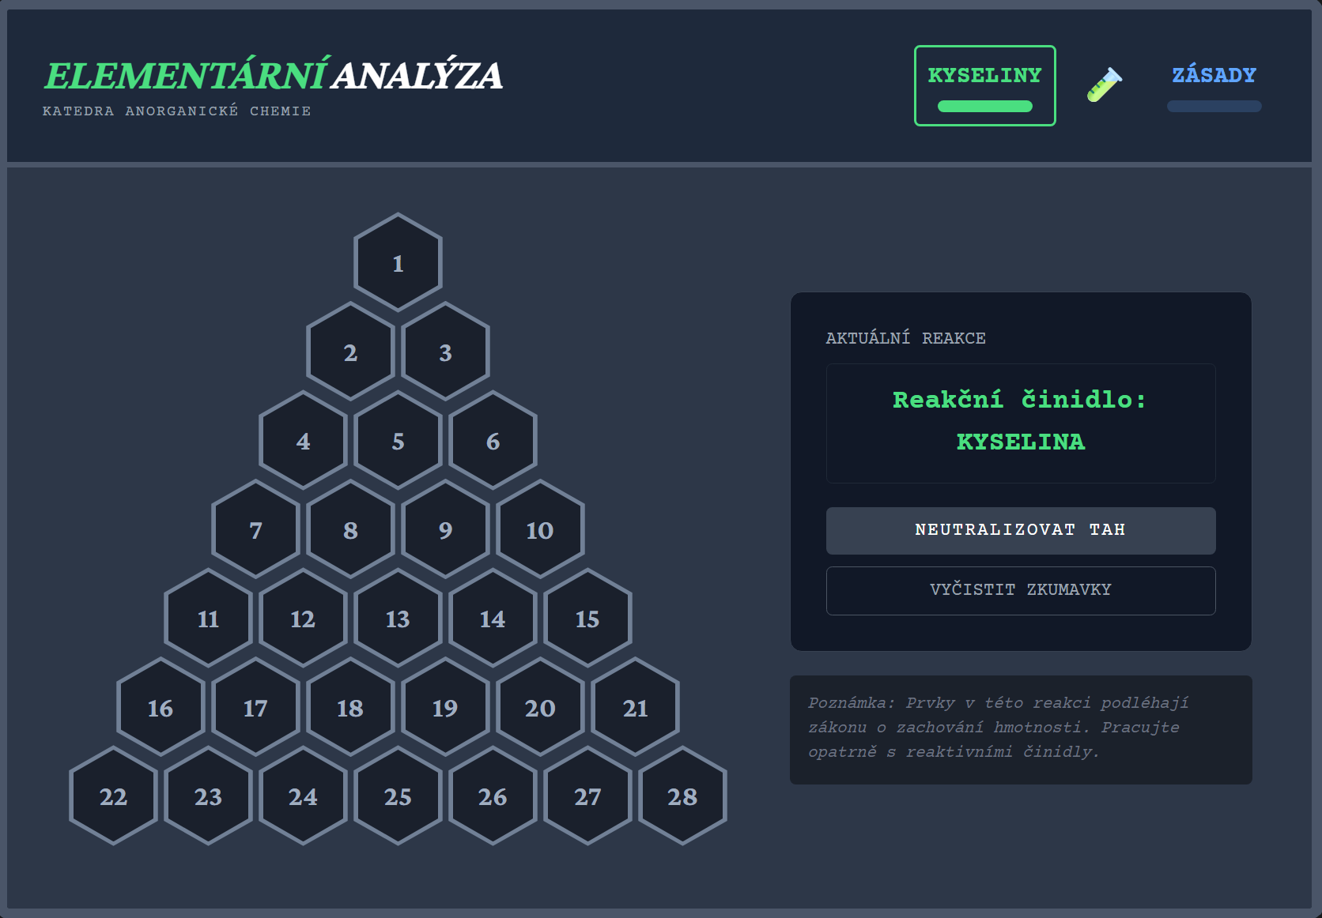The width and height of the screenshot is (1322, 918).
Task: Pick hexagon number 16
Action: 161,708
